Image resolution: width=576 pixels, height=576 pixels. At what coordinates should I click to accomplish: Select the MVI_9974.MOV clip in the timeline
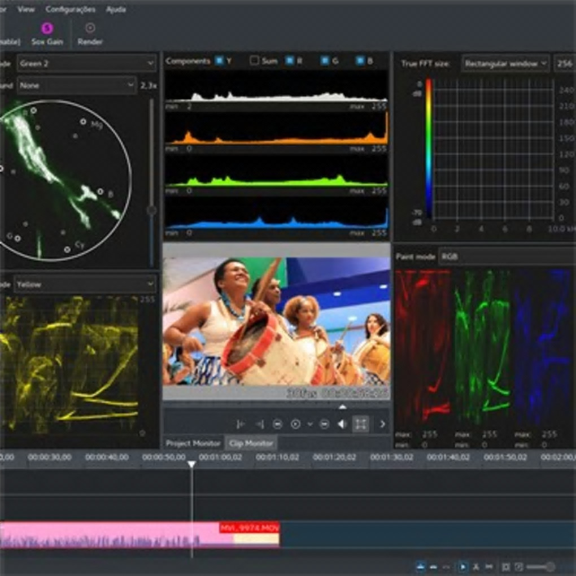coord(250,533)
